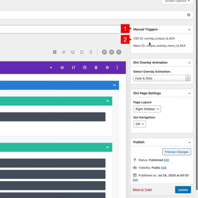This screenshot has width=198, height=198.
Task: Switch to wireframe view icon
Action: (54, 52)
